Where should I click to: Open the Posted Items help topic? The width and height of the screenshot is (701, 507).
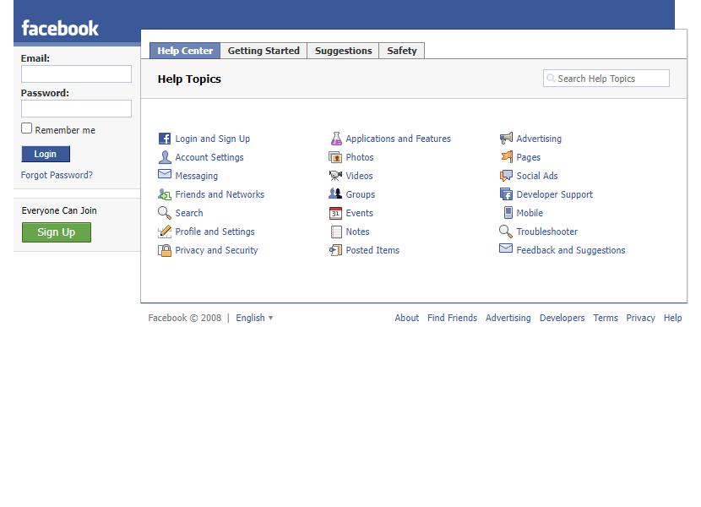372,250
